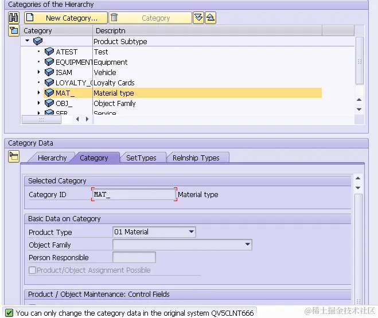Click New Category button
The width and height of the screenshot is (378, 318).
coord(65,18)
